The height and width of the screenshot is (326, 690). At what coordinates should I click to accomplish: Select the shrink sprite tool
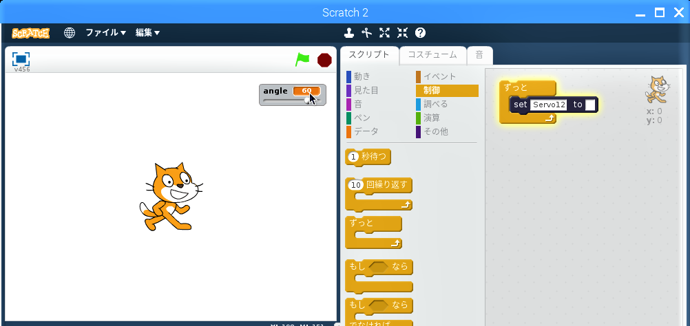(402, 32)
